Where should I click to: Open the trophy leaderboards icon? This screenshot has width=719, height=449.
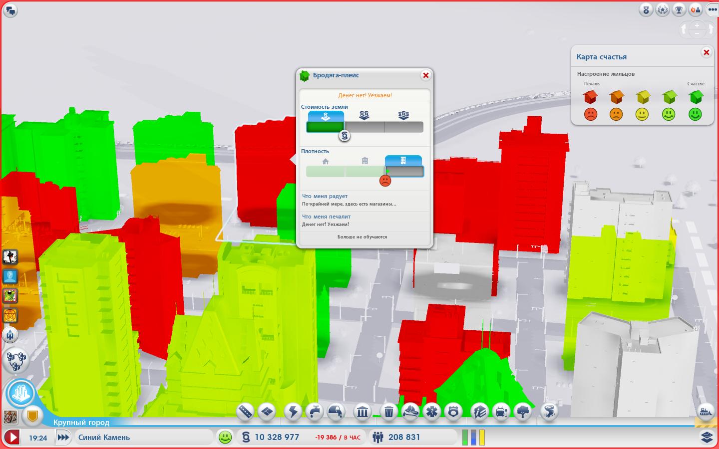(x=679, y=9)
